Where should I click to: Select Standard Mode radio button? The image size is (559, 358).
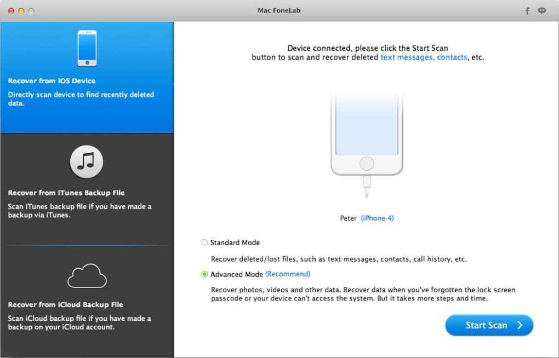coord(204,242)
